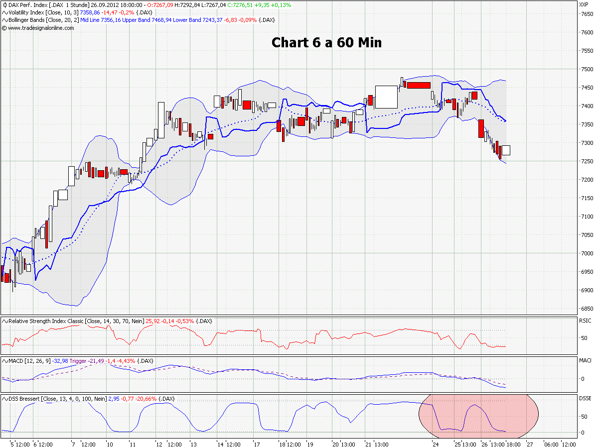Select the Relative Strength Index Classic wave icon
This screenshot has width=598, height=448.
coord(4,322)
